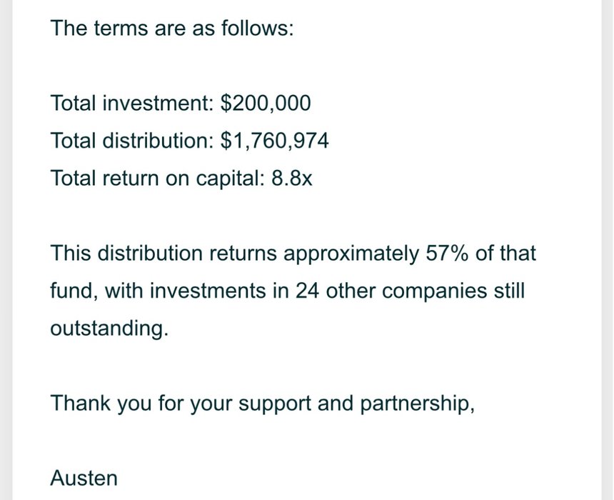Click the 57% figure in the paragraph
The height and width of the screenshot is (500, 614).
point(446,253)
